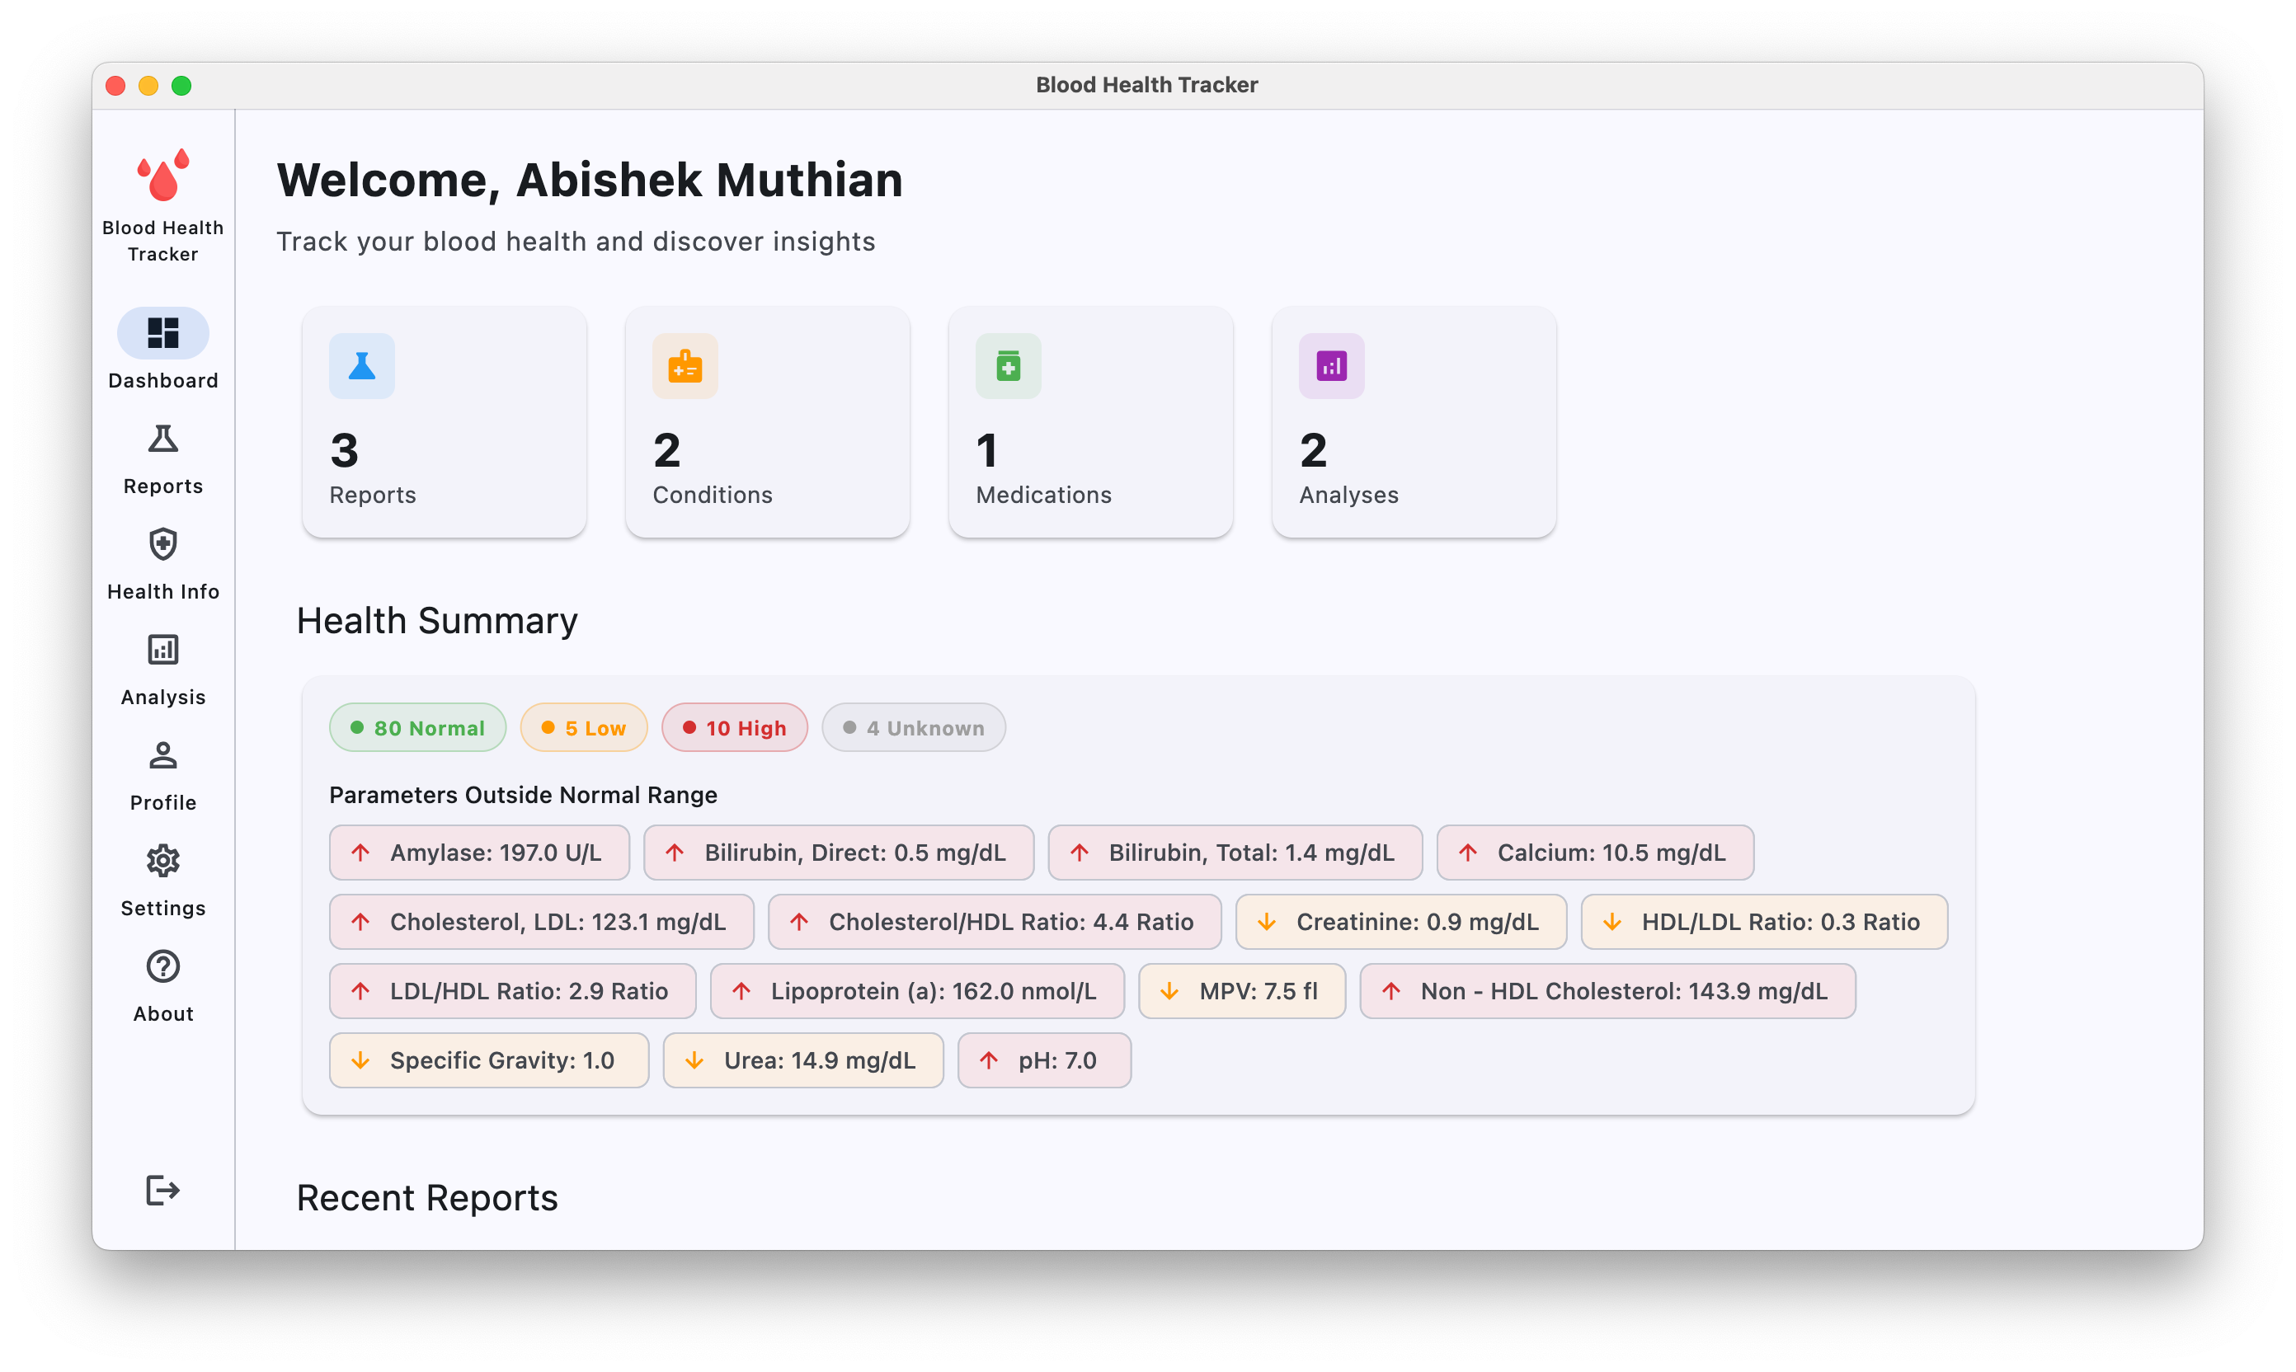Screen dimensions: 2296x1372
Task: Click the green medication bottle icon
Action: coord(1008,366)
